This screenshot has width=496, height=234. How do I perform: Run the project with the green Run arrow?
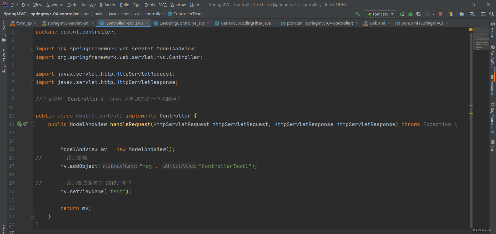[402, 14]
